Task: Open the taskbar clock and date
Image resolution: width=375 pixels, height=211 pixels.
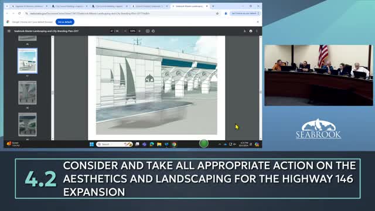Action: pyautogui.click(x=244, y=144)
